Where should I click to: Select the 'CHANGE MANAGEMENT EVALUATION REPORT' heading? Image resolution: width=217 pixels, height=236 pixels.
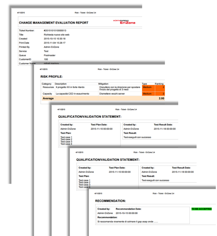pos(54,23)
